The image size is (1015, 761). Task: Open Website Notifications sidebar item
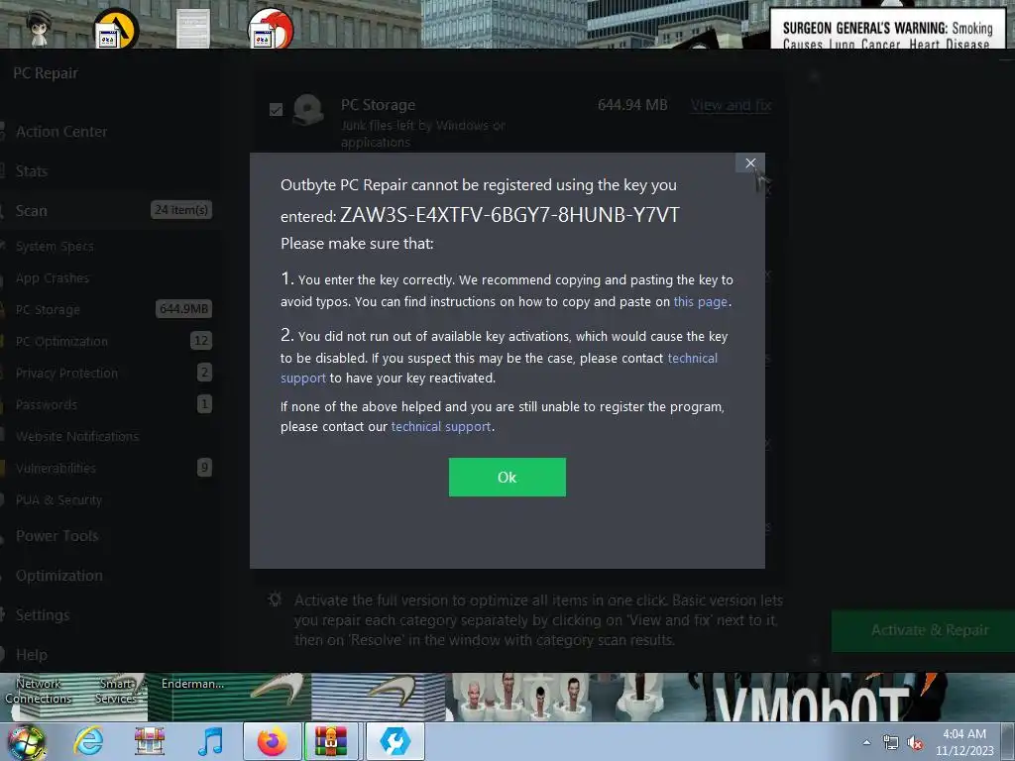tap(77, 436)
